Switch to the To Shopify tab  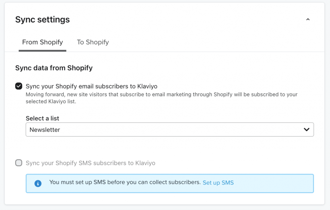pyautogui.click(x=93, y=42)
